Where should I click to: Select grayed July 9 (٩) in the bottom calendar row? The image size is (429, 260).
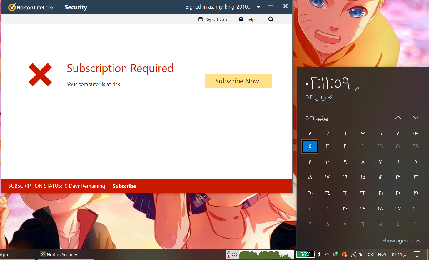[x=310, y=224]
